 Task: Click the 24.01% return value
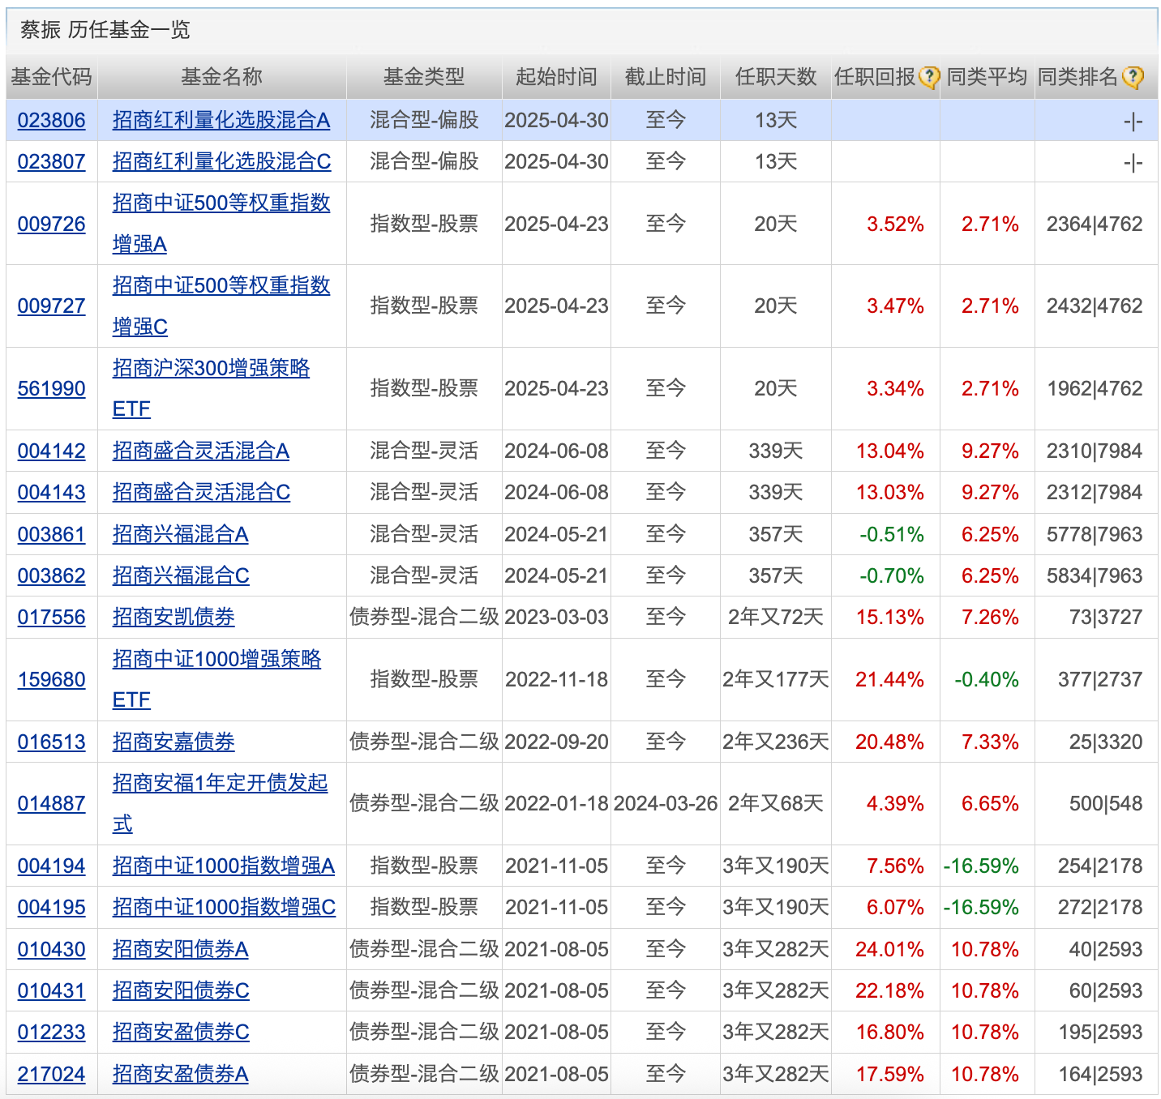pos(889,950)
